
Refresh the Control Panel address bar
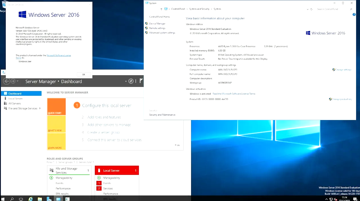[x=311, y=9]
